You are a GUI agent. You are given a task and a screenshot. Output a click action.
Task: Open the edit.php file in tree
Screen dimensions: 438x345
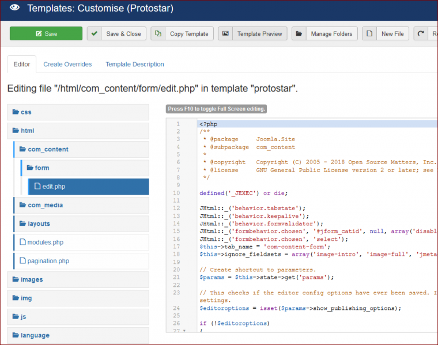coord(53,187)
